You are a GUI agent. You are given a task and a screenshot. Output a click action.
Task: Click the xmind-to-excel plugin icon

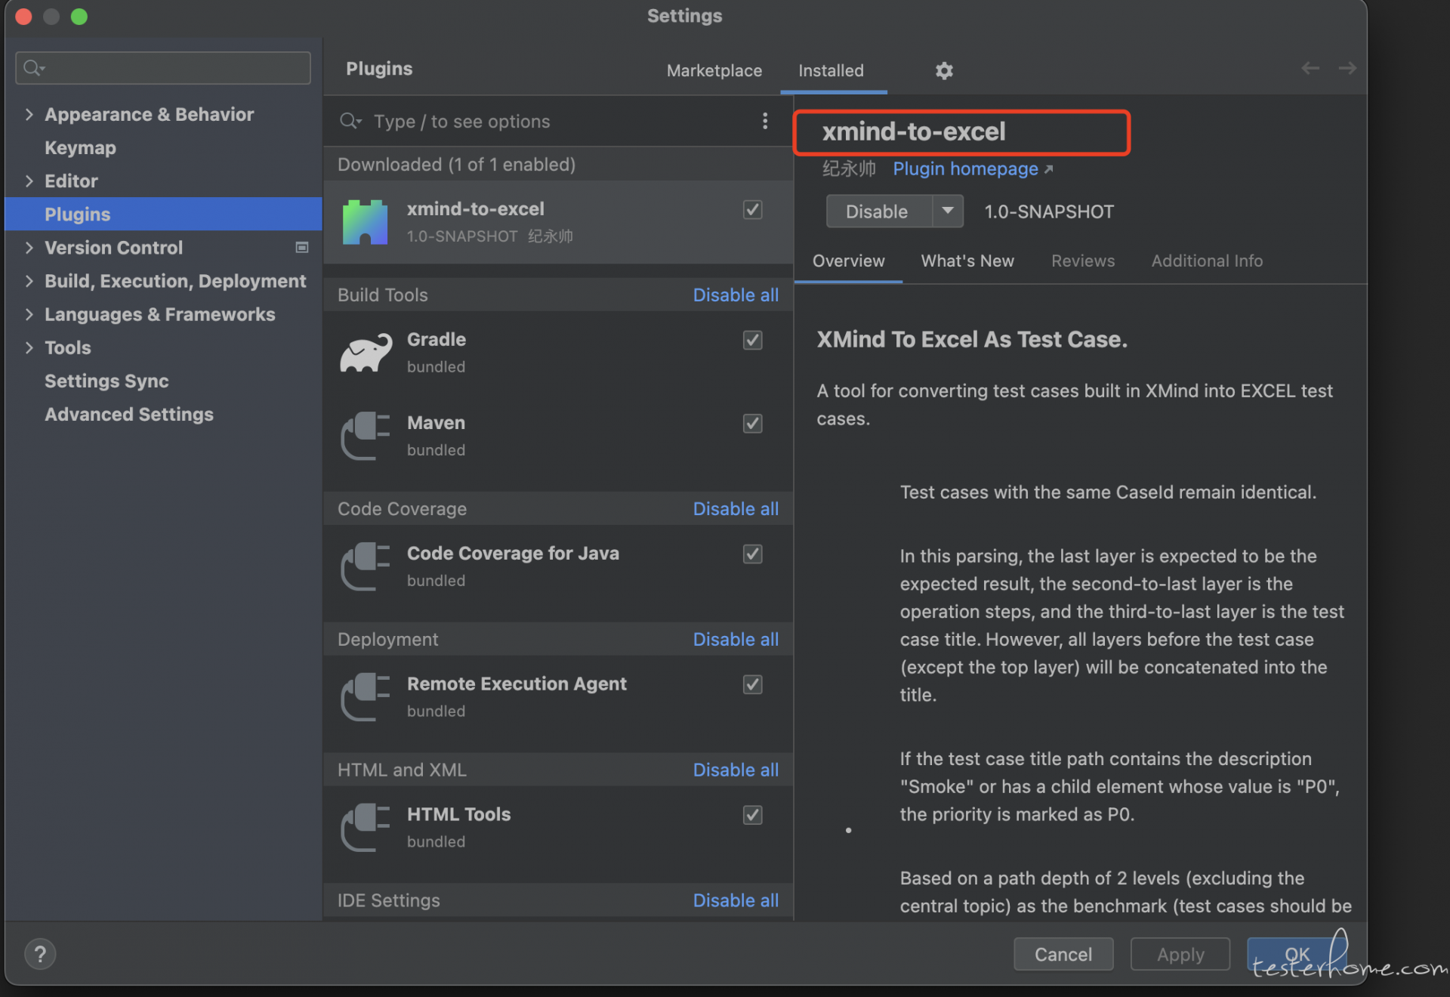click(365, 222)
